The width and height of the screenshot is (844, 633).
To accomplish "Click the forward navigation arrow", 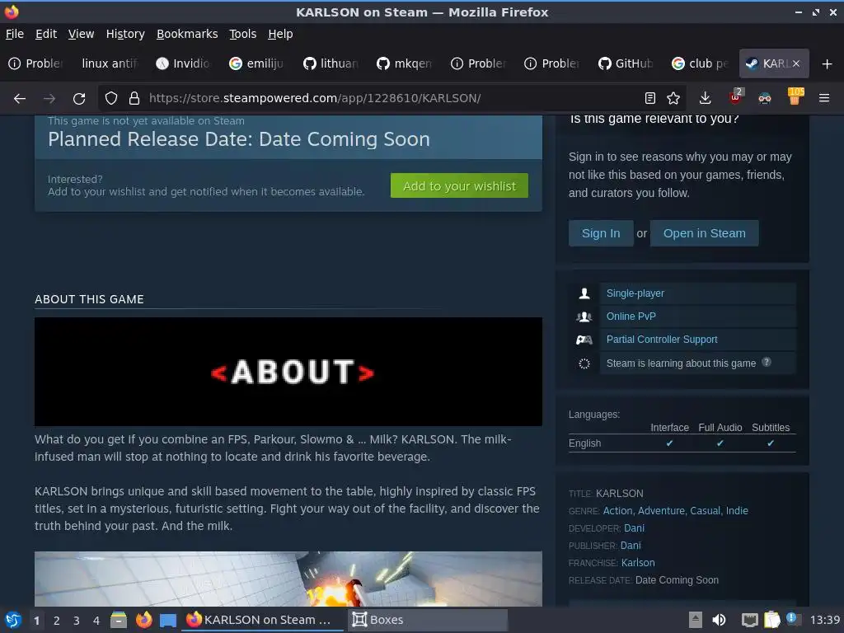I will [x=49, y=99].
